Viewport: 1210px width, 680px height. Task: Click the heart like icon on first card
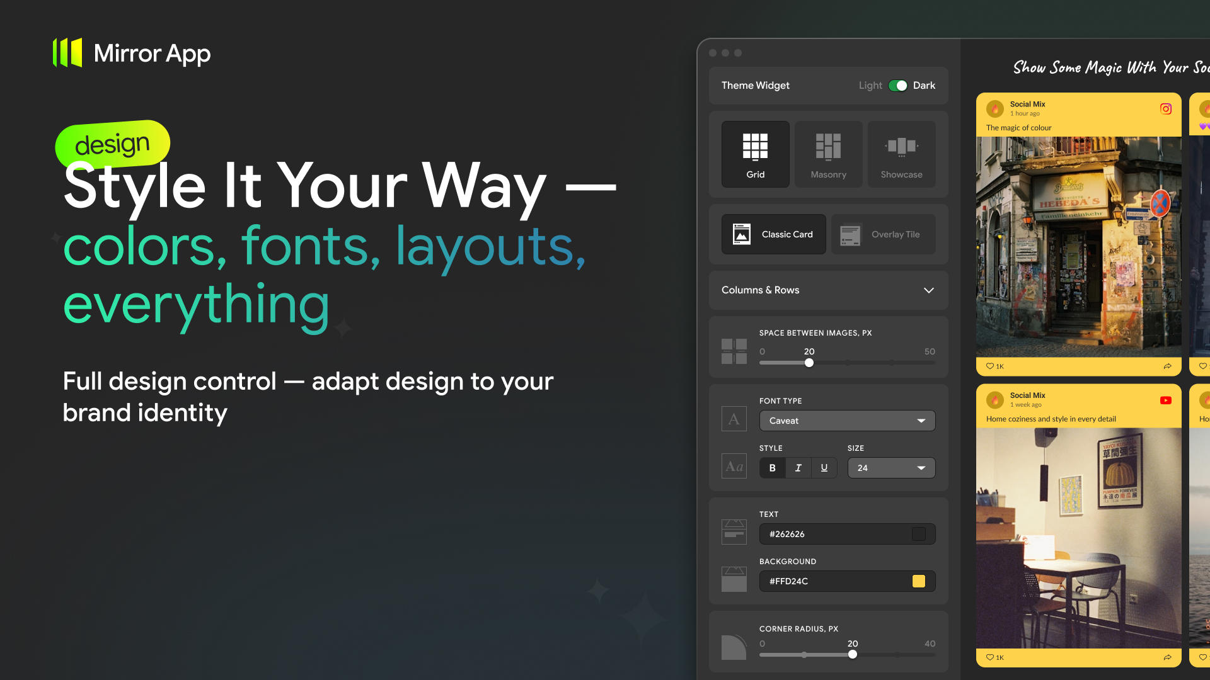[x=990, y=366]
